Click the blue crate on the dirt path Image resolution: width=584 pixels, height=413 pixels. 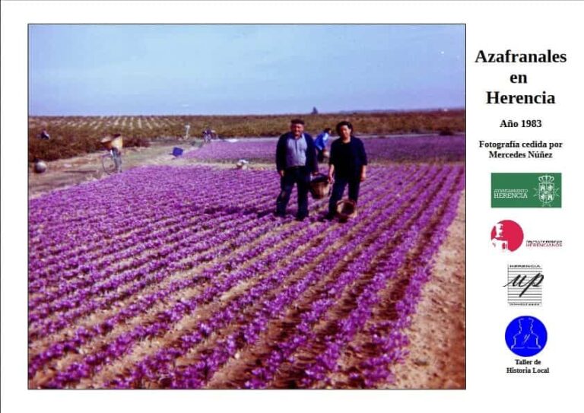(x=178, y=151)
